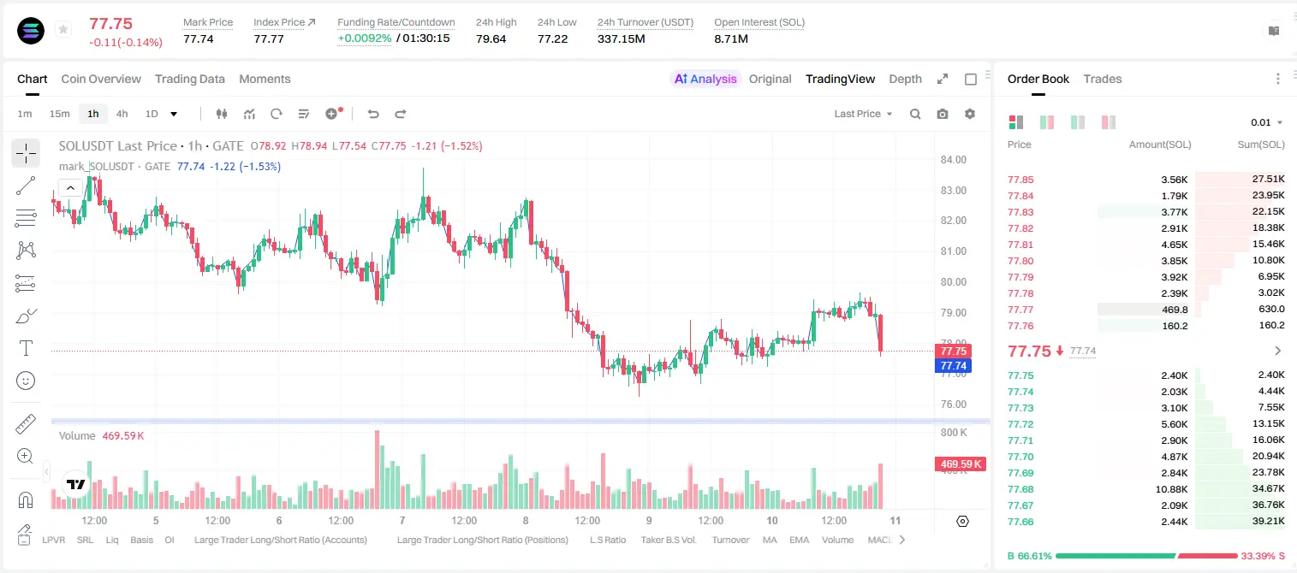Open the Last Price dropdown

point(863,114)
